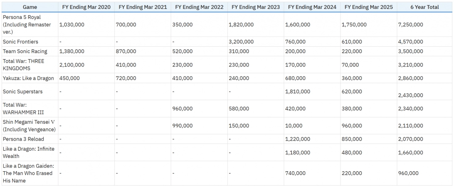The height and width of the screenshot is (186, 454).
Task: Click the FY Ending Mar 2023 header
Action: pyautogui.click(x=256, y=7)
